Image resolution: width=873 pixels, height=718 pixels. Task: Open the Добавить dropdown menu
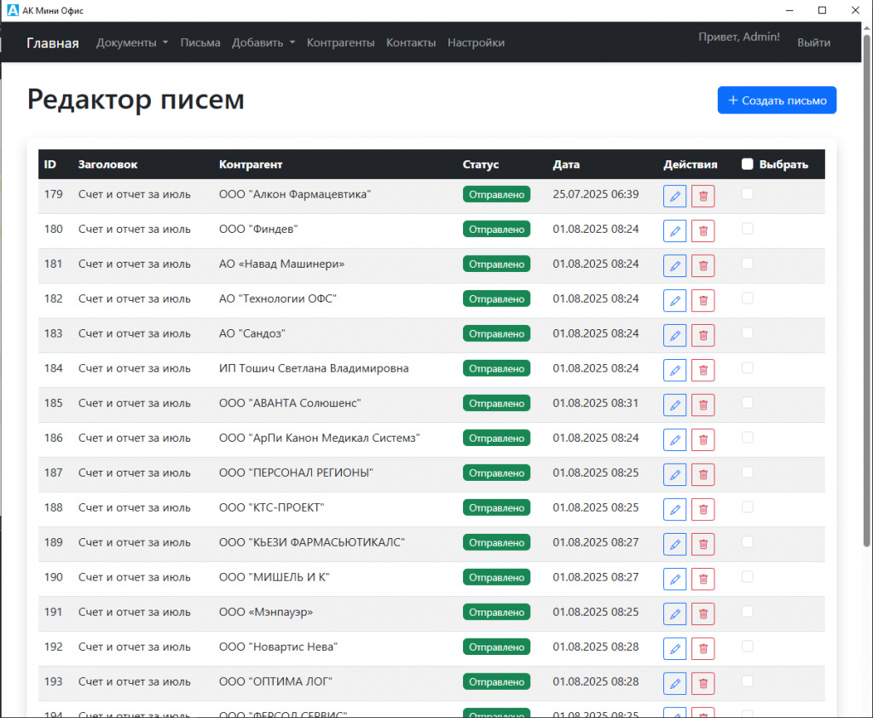[263, 43]
